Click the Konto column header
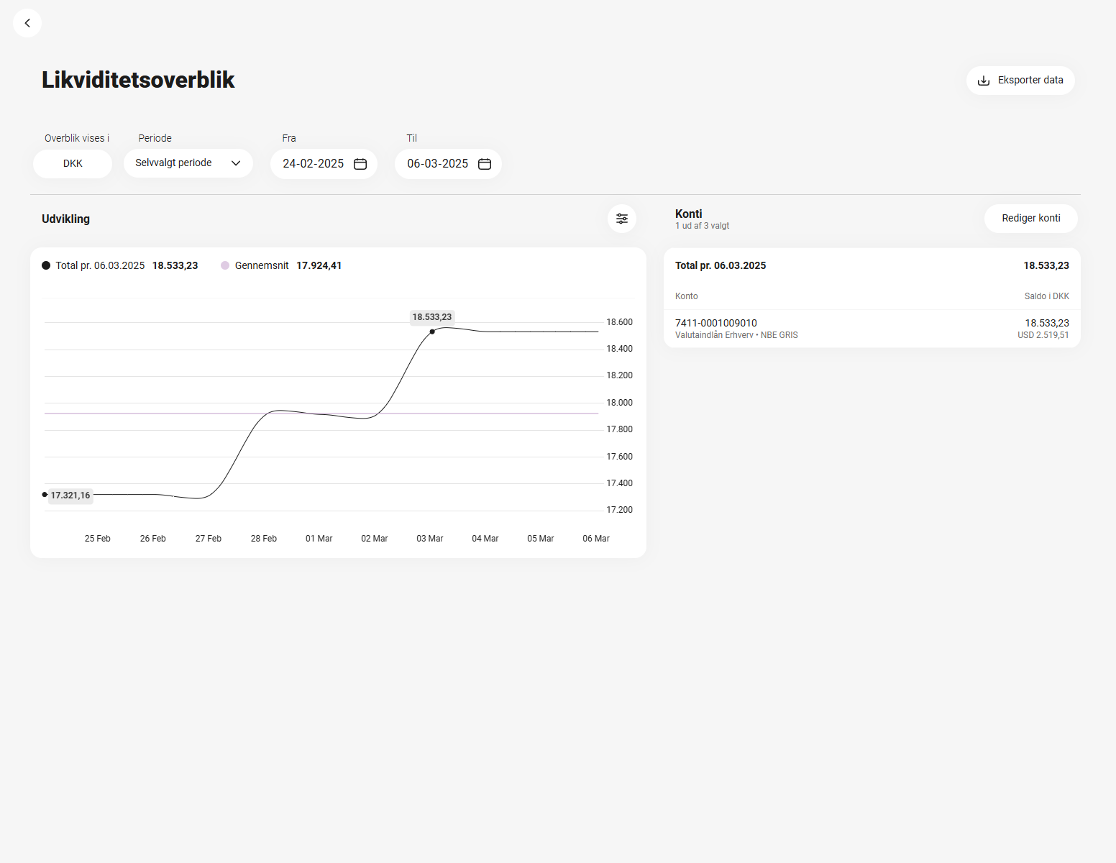 (687, 296)
